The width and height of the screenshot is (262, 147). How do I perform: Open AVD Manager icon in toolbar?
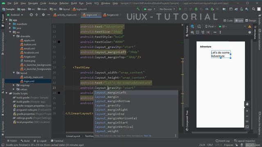[x=242, y=9]
